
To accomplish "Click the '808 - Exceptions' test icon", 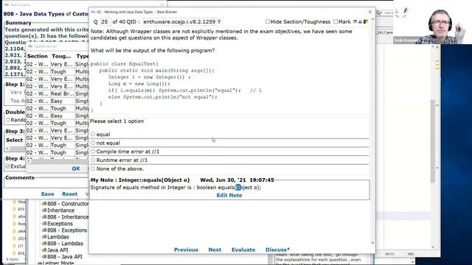I will (x=44, y=230).
